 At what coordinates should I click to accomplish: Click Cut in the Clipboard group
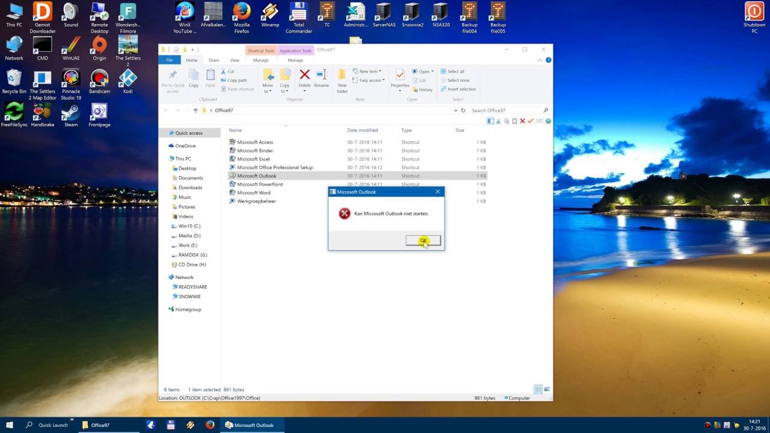[228, 72]
